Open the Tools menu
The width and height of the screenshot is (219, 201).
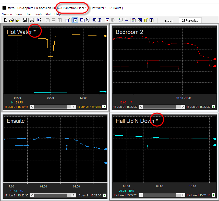click(x=38, y=14)
